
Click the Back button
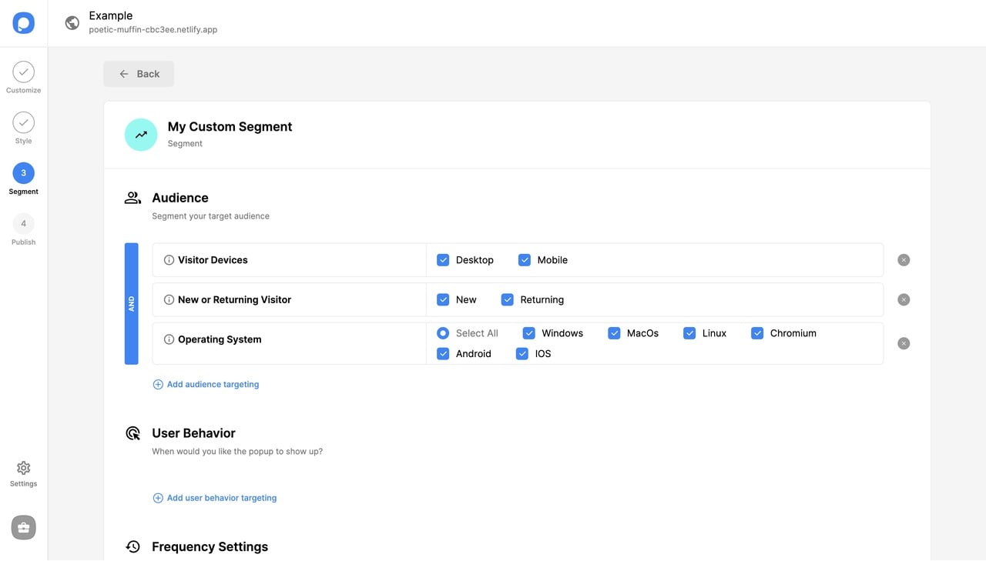pyautogui.click(x=139, y=74)
